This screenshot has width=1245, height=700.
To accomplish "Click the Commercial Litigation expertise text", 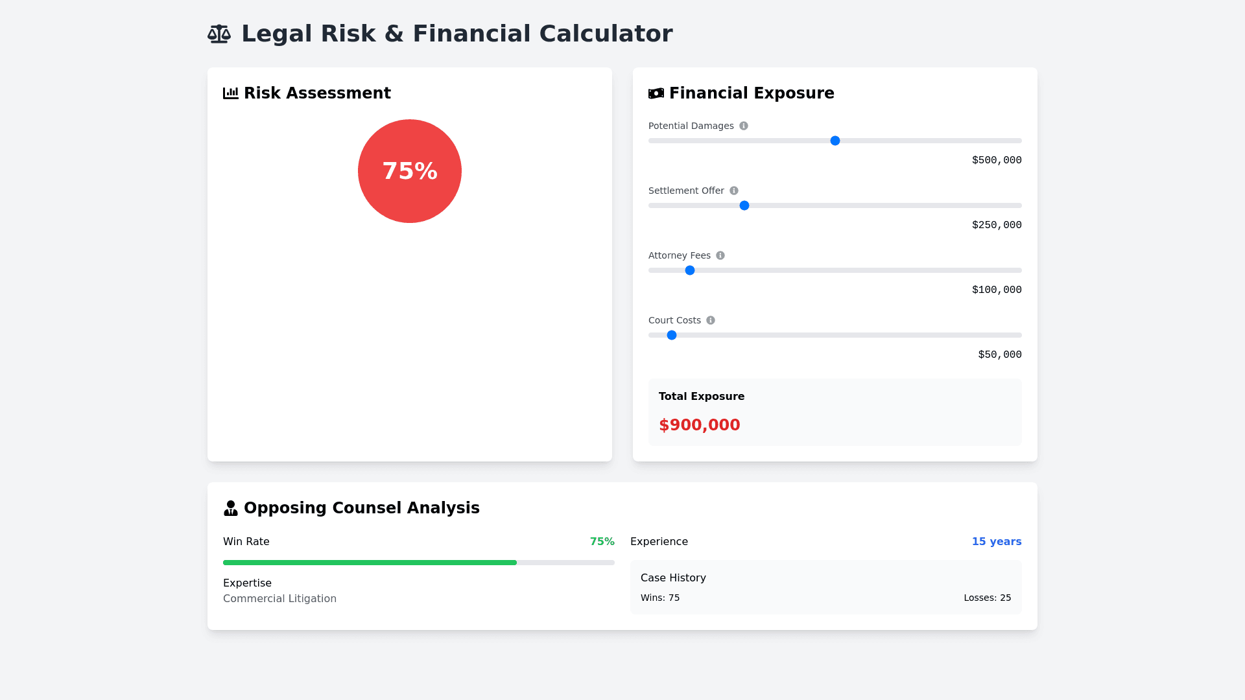I will coord(279,598).
